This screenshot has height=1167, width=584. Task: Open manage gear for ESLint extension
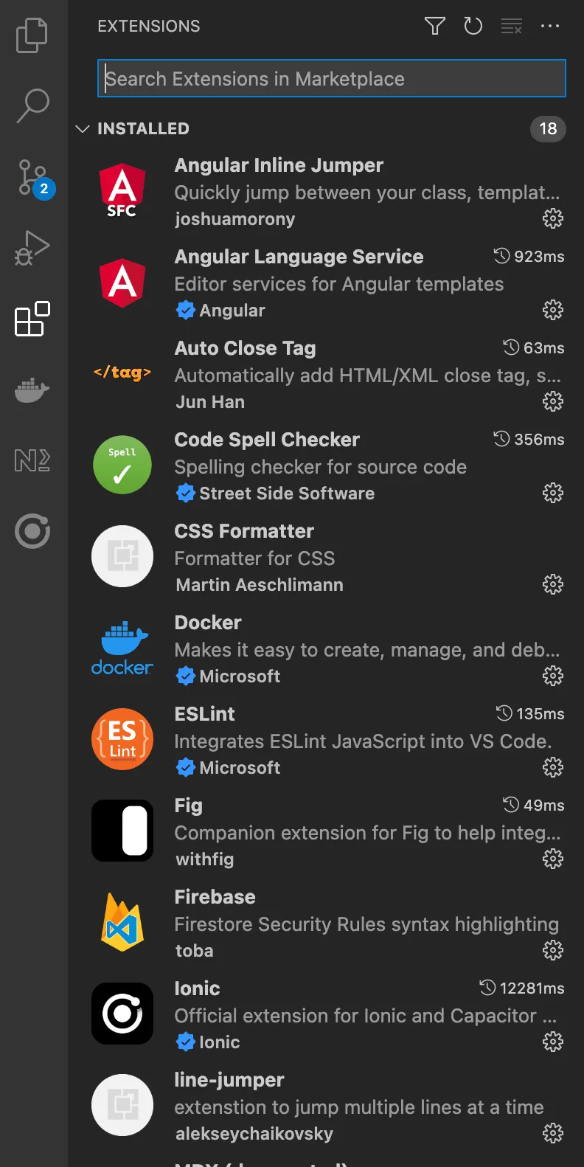[x=552, y=767]
